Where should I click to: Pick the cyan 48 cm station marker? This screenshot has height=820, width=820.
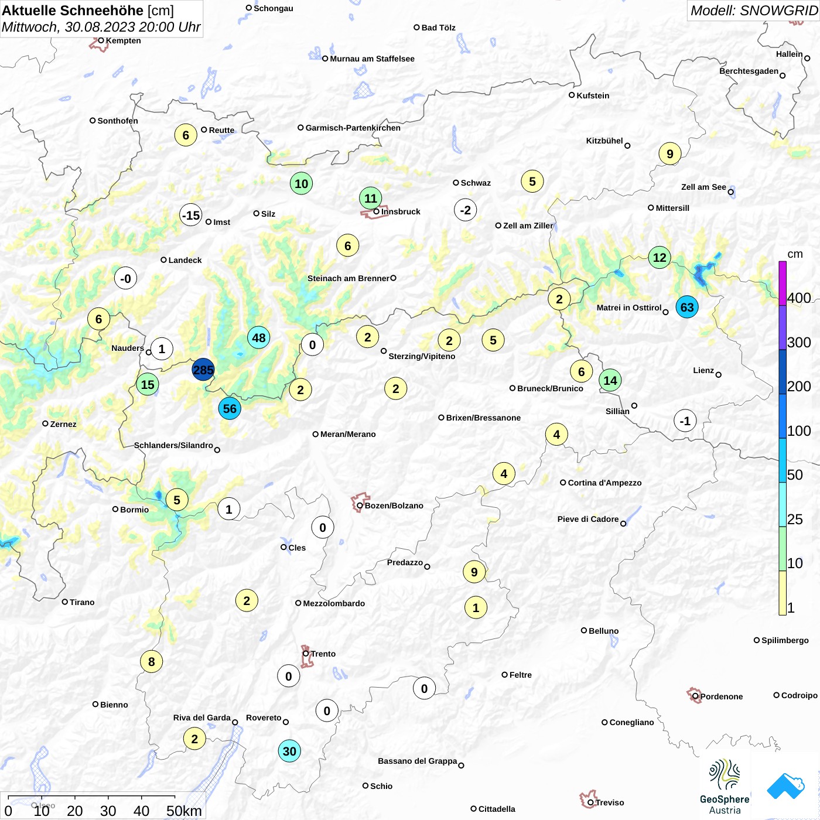point(259,337)
